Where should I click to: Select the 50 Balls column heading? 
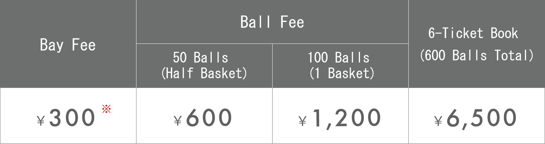pos(201,58)
